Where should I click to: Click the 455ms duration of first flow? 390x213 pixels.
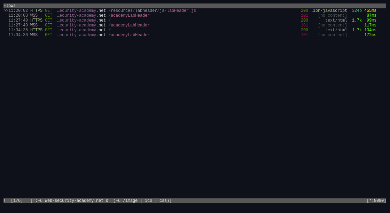pyautogui.click(x=370, y=11)
